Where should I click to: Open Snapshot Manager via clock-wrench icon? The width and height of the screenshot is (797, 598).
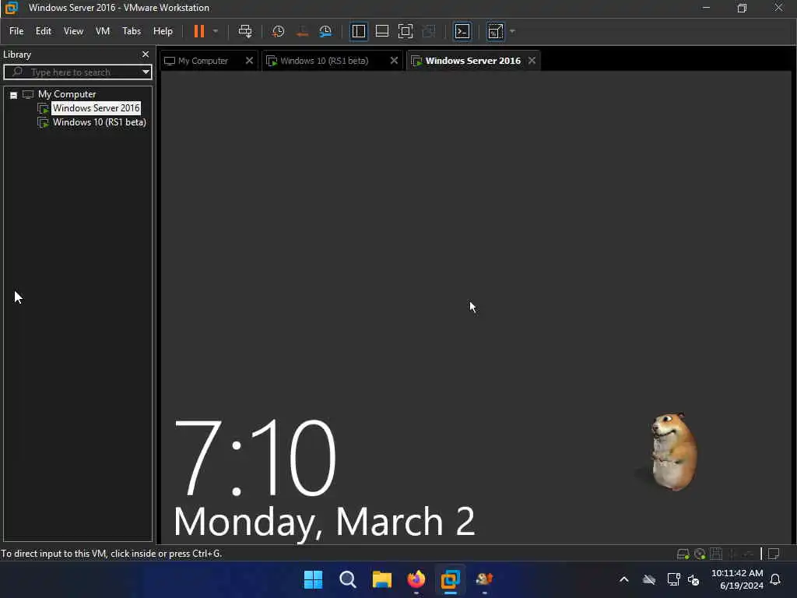325,31
